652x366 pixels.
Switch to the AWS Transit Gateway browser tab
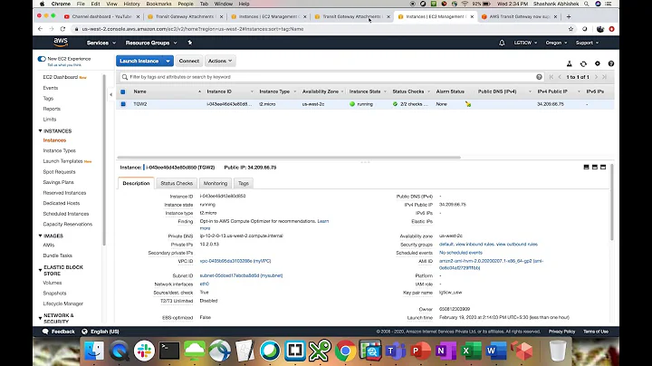coord(520,16)
